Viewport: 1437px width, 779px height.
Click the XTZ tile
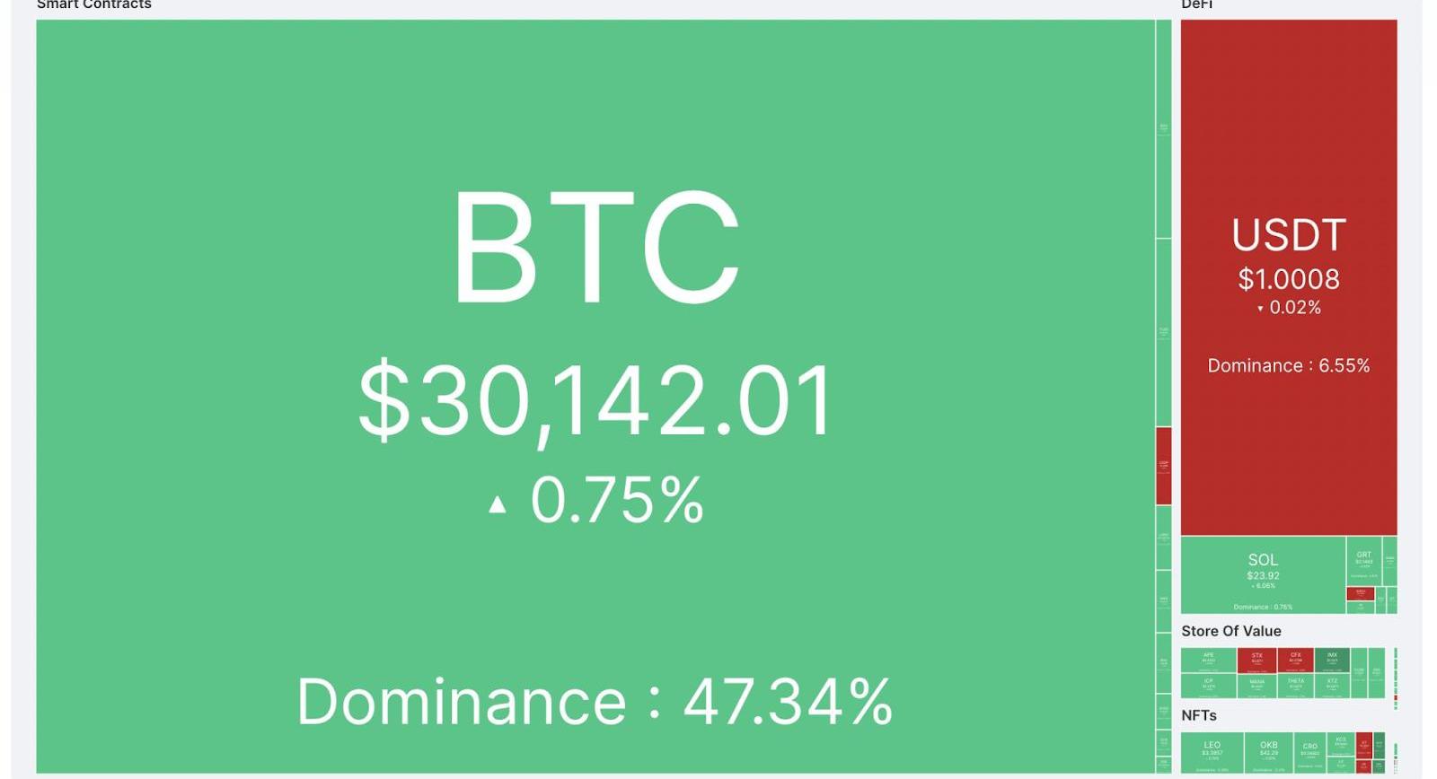1332,686
